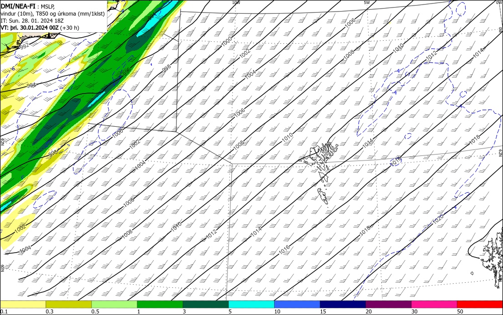Select the pink 30–50 legend swatch
The width and height of the screenshot is (503, 315).
[x=435, y=304]
